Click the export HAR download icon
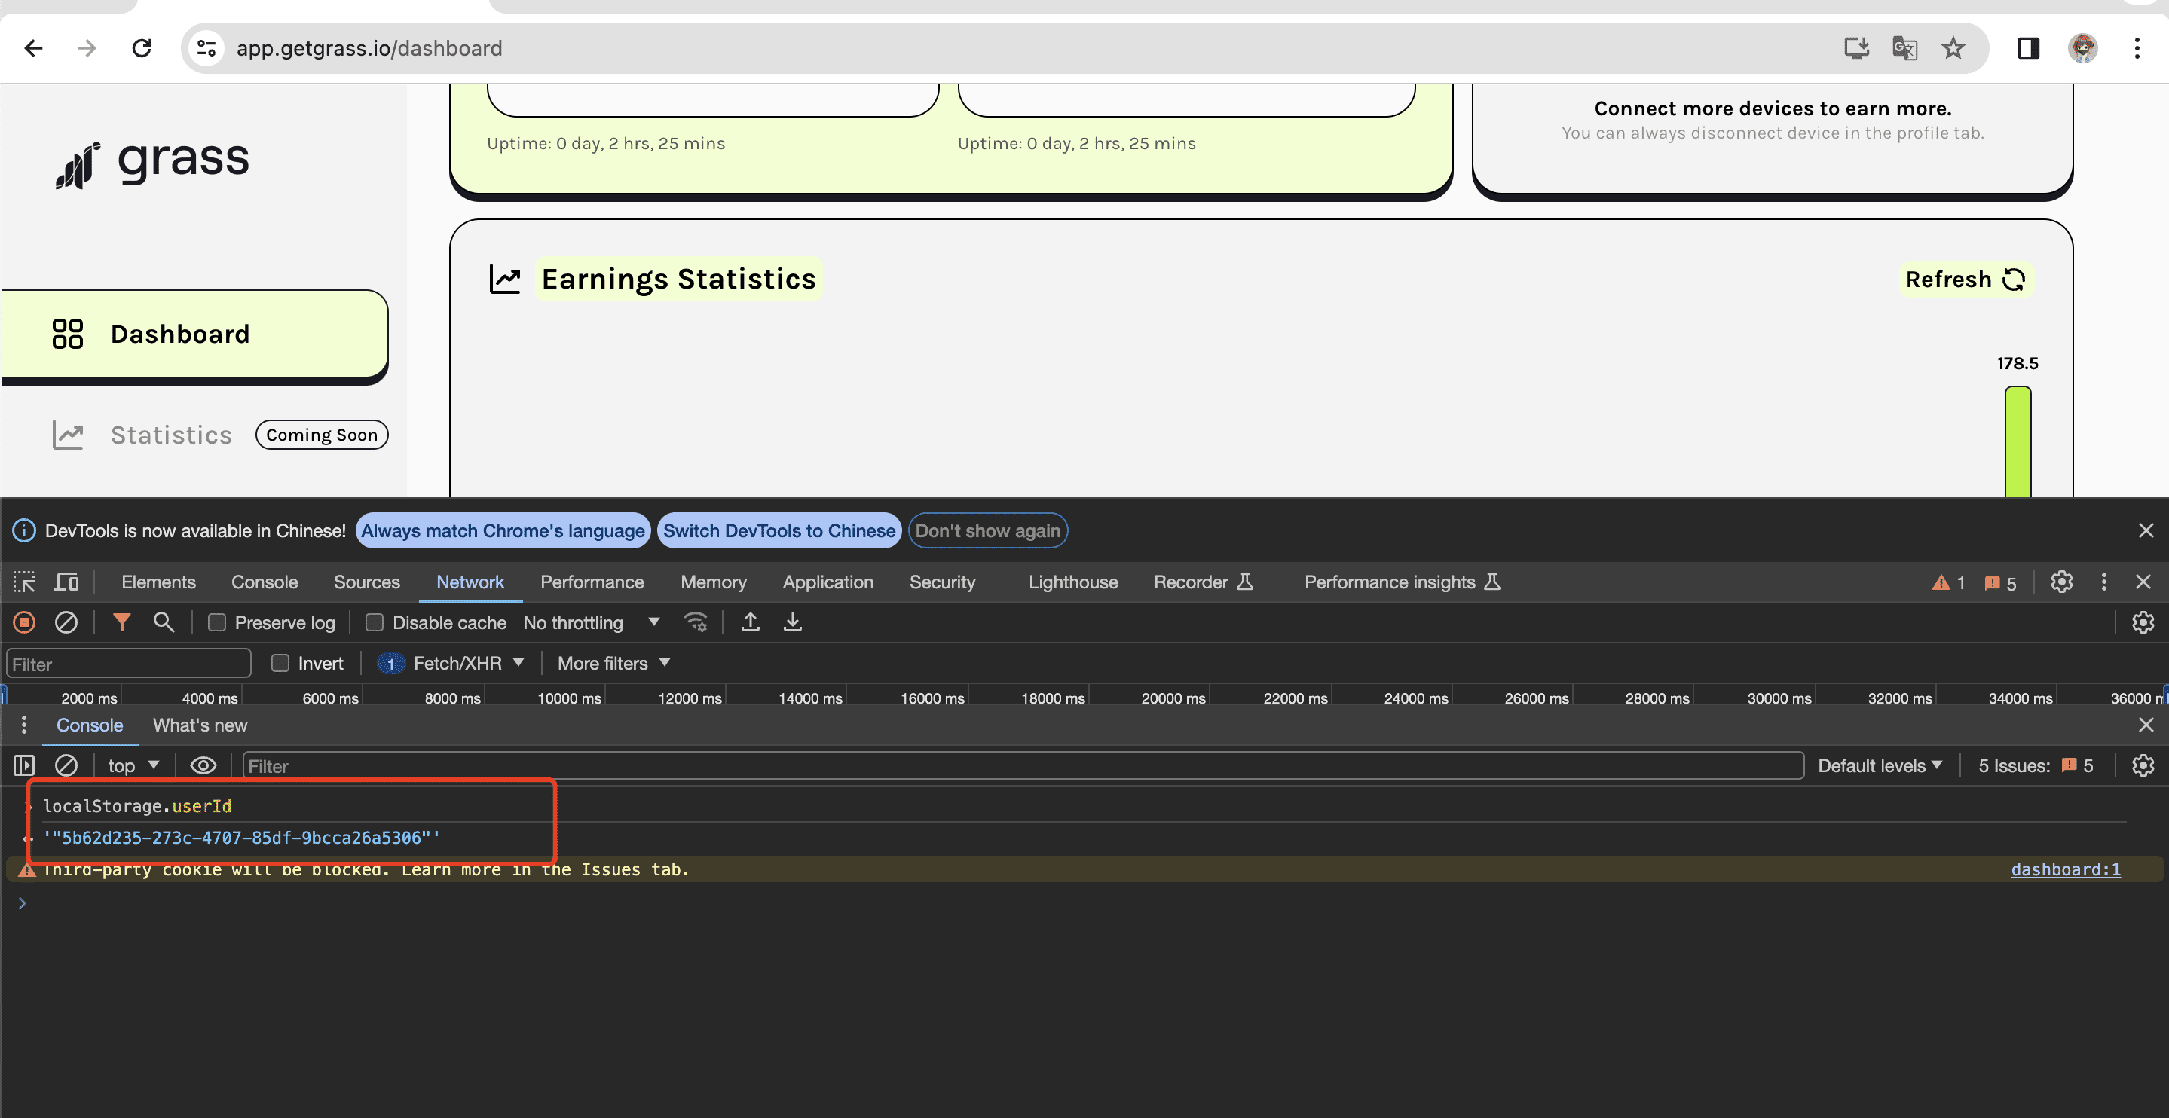 (792, 622)
